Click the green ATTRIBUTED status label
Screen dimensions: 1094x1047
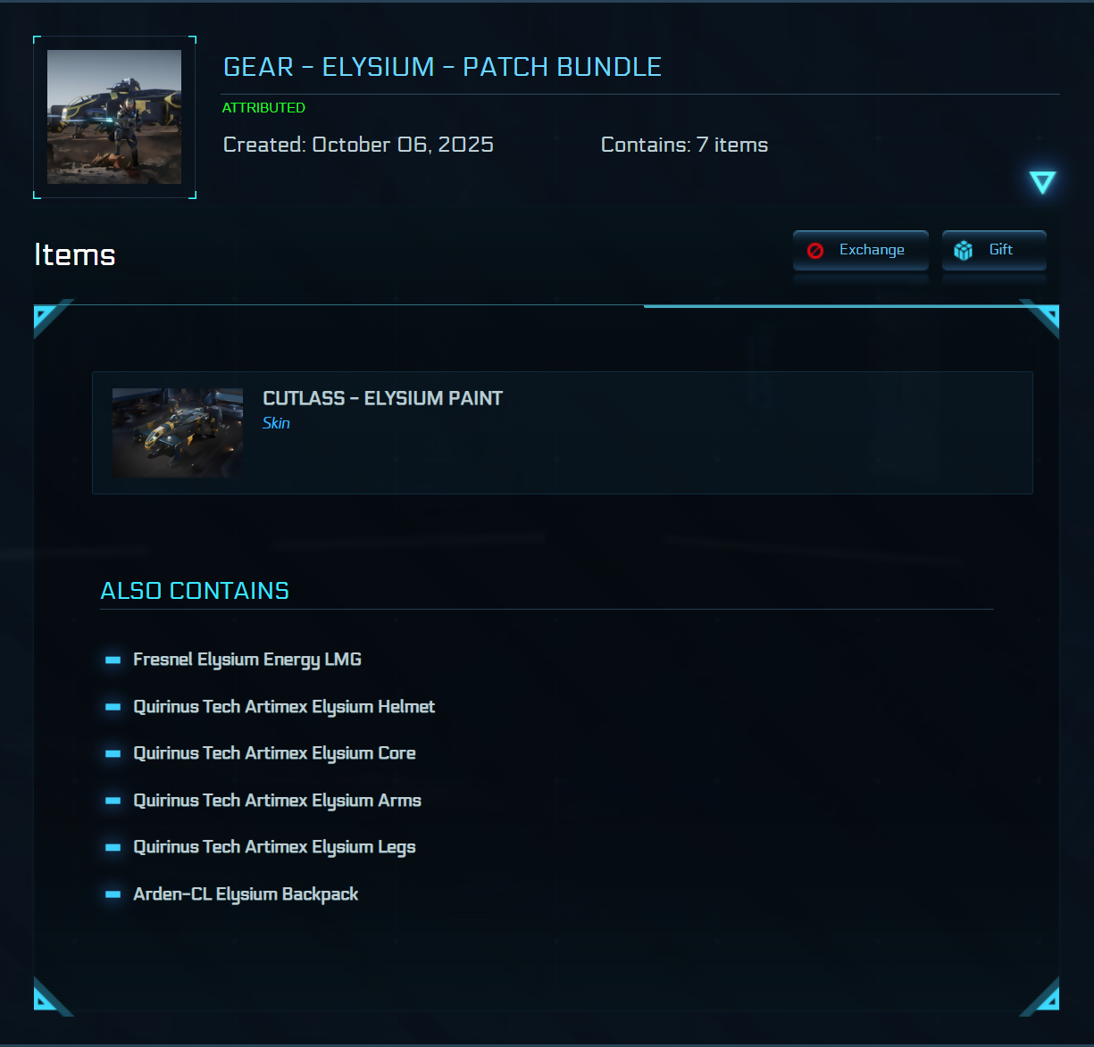tap(263, 108)
